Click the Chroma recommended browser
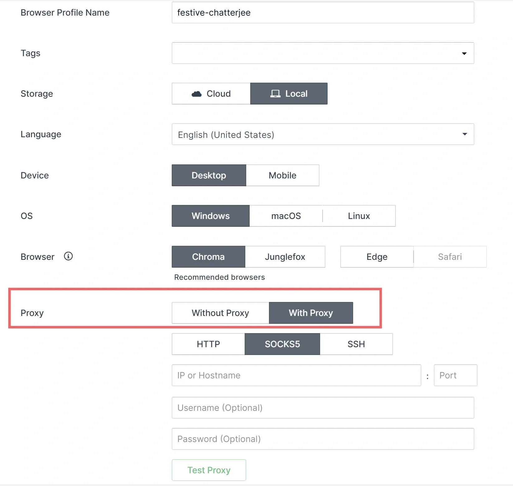The width and height of the screenshot is (513, 486). (208, 257)
